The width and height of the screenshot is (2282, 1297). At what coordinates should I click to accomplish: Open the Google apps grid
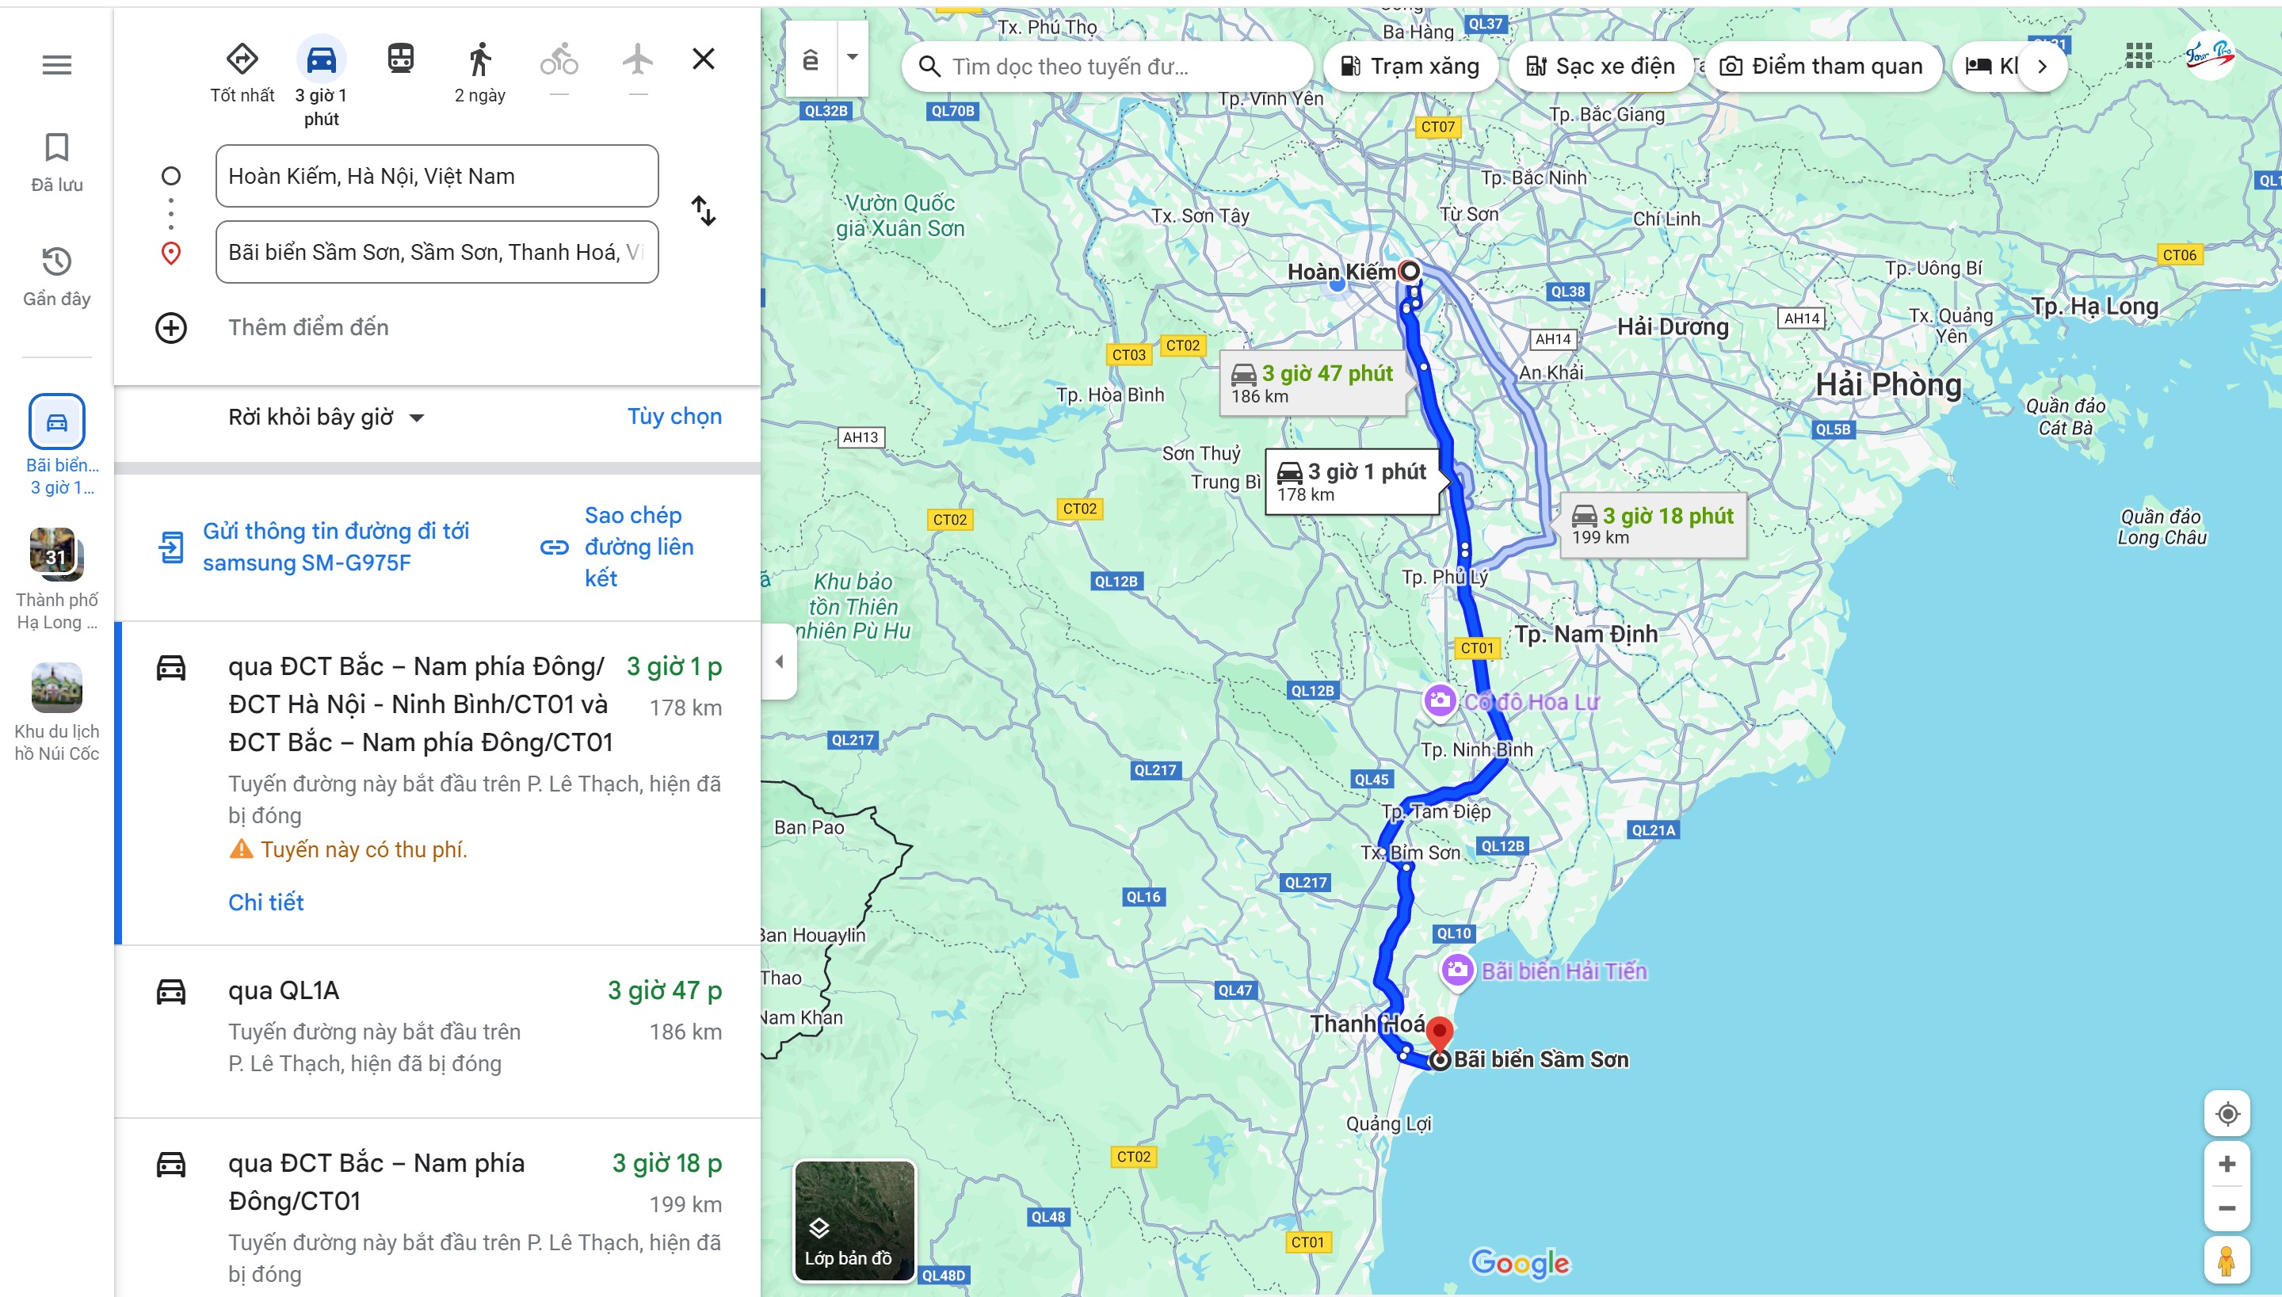tap(2139, 56)
